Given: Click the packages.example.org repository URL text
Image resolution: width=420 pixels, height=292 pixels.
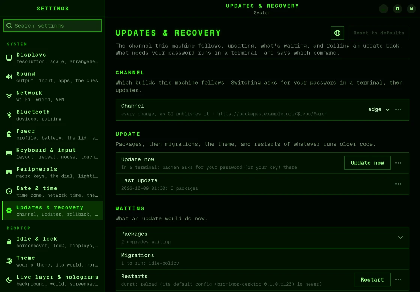Looking at the screenshot, I should coord(272,114).
